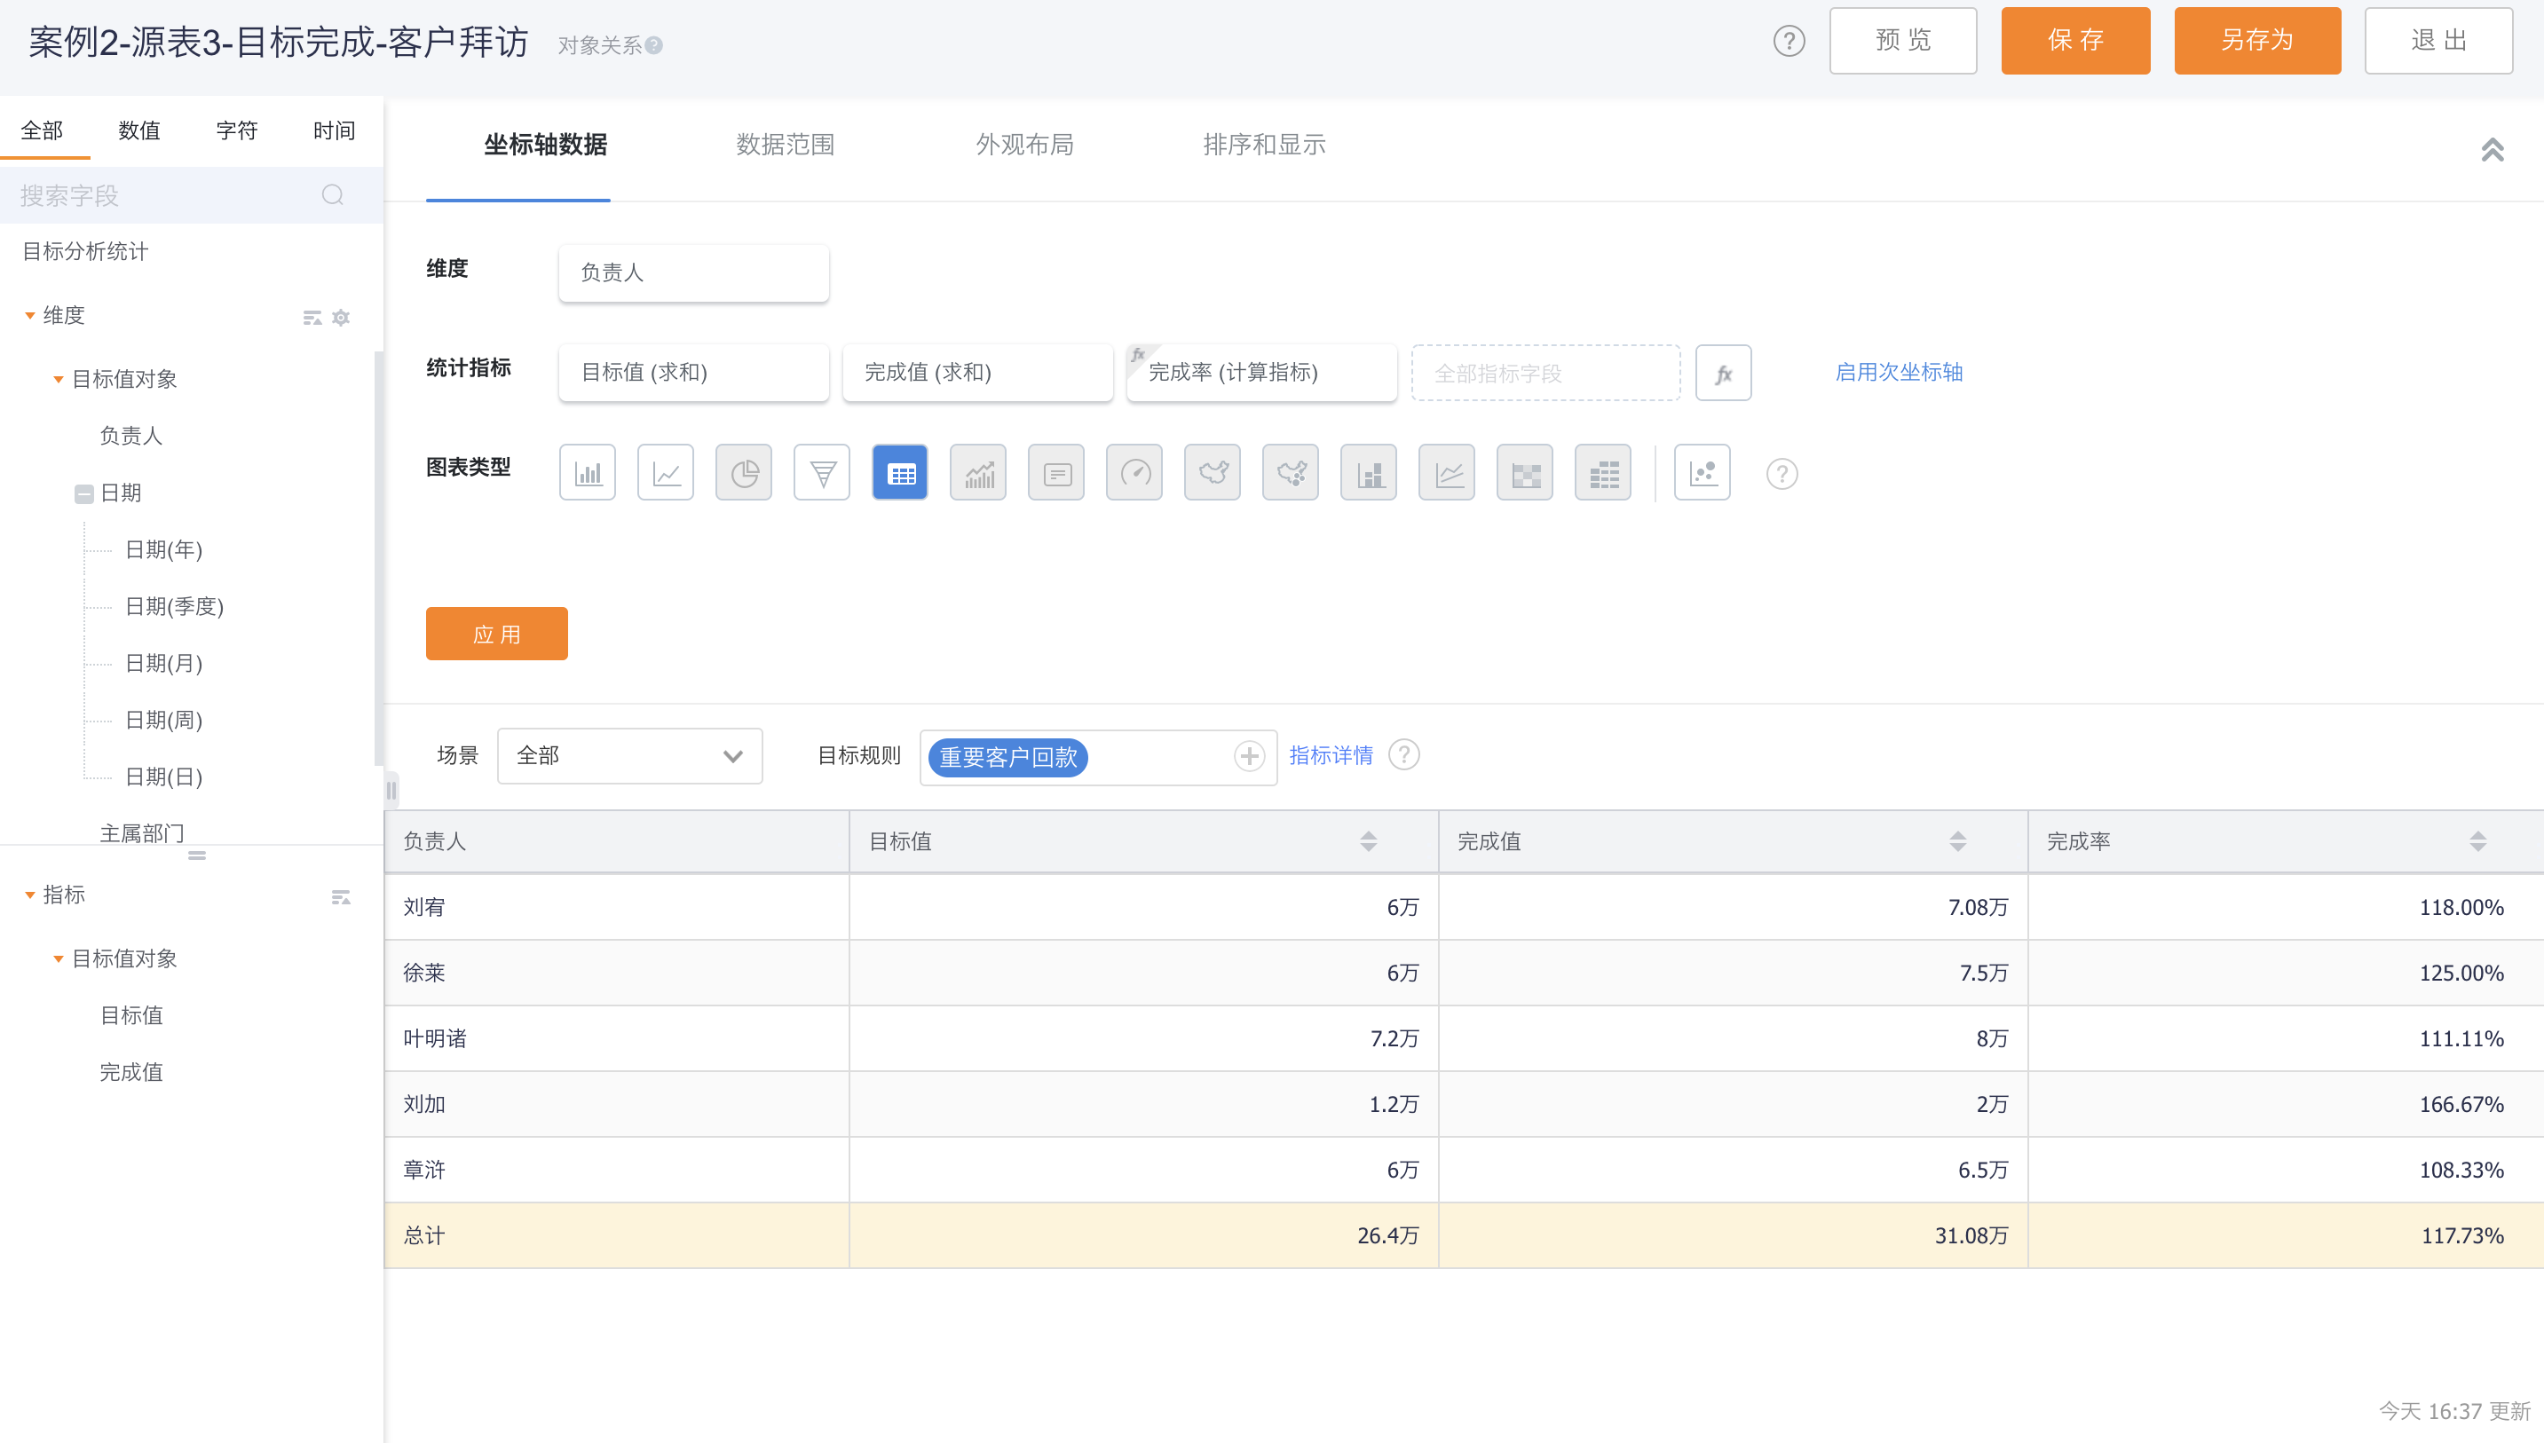Screen dimensions: 2544x1443
Task: Collapse the 指标 section in sidebar
Action: click(29, 895)
